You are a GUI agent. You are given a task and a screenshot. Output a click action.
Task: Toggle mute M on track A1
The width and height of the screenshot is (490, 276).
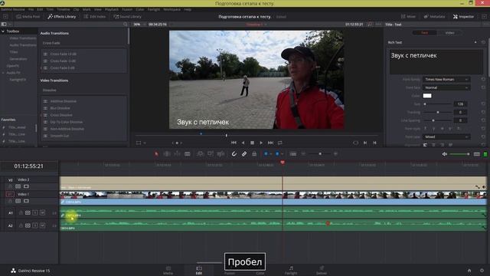tap(42, 213)
